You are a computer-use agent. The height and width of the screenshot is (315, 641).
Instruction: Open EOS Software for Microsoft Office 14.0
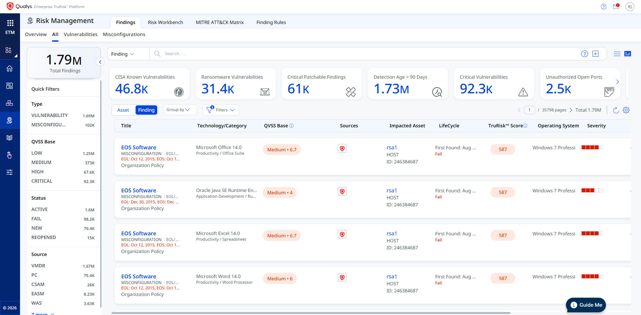click(139, 147)
